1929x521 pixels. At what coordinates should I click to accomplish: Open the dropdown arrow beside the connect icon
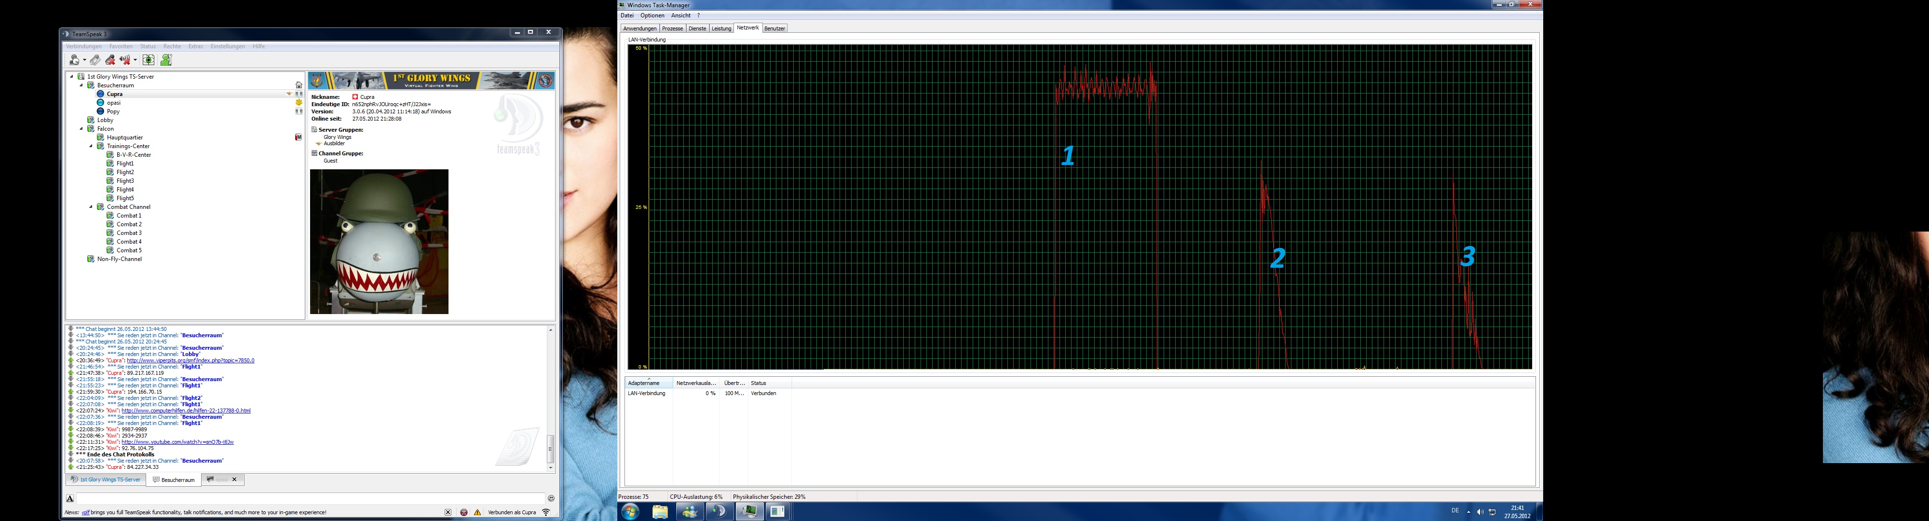pyautogui.click(x=84, y=61)
